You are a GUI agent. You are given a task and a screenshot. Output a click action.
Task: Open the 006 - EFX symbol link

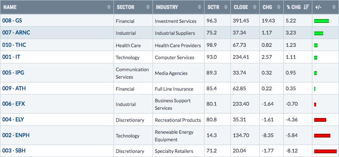pyautogui.click(x=14, y=104)
